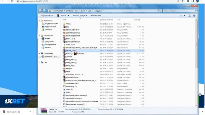The image size is (205, 115).
Task: Click the ViberSetup (2) application icon
Action: [x=64, y=87]
